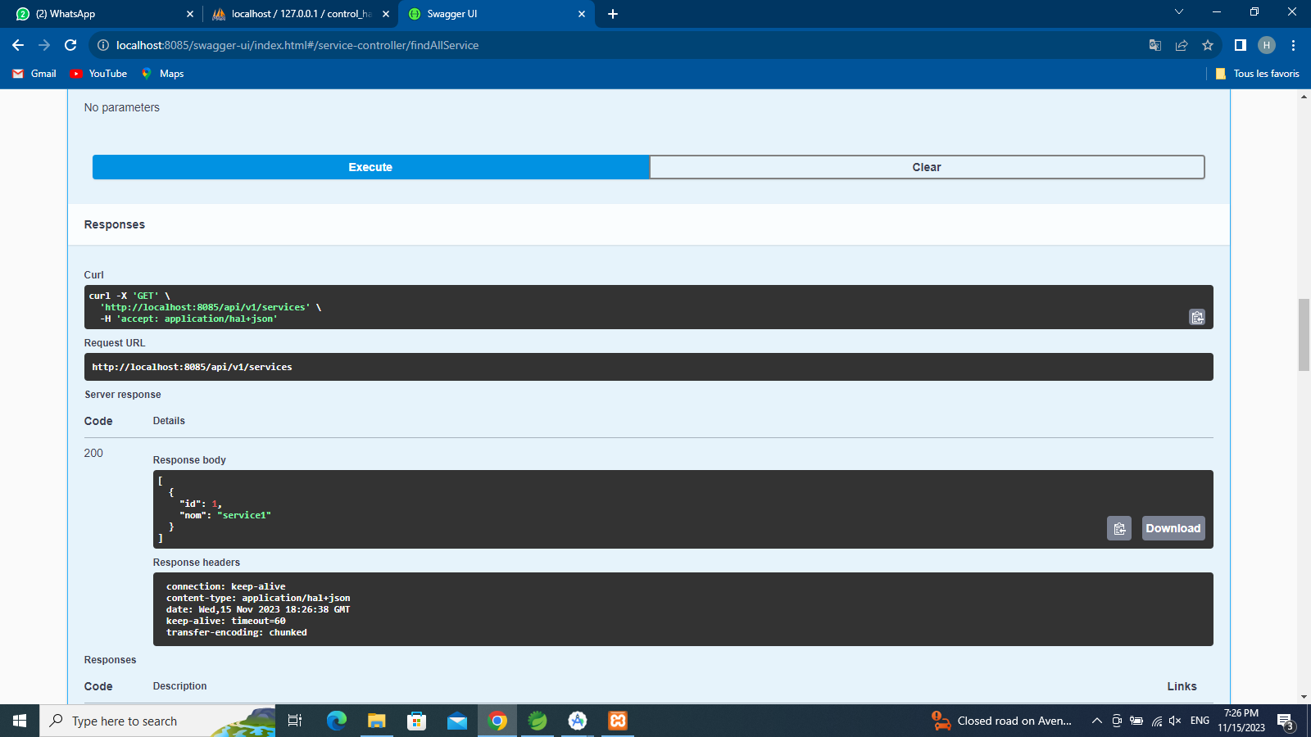Download the response body
The width and height of the screenshot is (1311, 737).
(1173, 528)
